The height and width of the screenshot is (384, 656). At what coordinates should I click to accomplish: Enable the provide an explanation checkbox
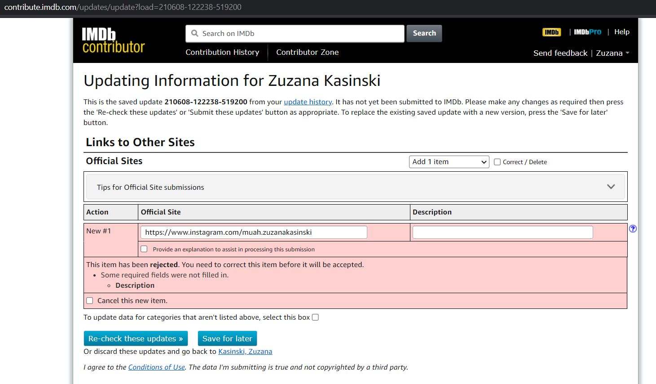click(x=144, y=249)
